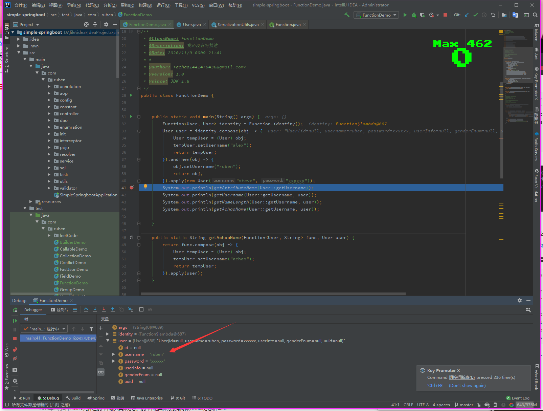This screenshot has height=411, width=543.
Task: Open the Evaluate Expression calculator icon
Action: tap(141, 309)
